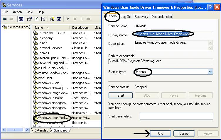
Task: Switch to the Dependencies tab
Action: 161,17
